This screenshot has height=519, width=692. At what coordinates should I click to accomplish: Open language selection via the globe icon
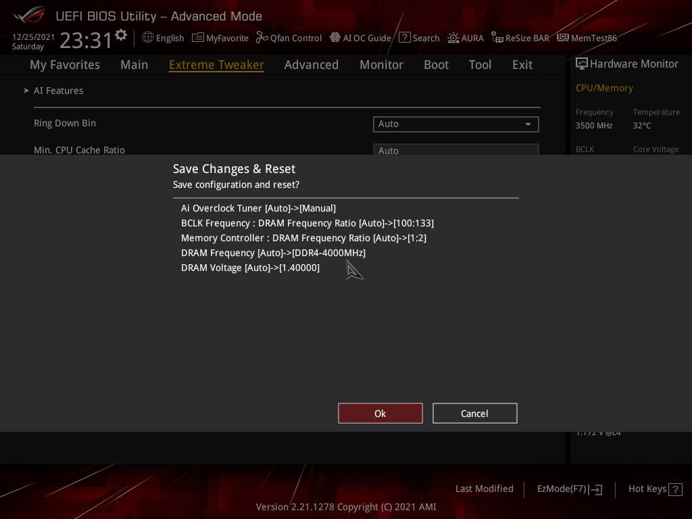148,38
